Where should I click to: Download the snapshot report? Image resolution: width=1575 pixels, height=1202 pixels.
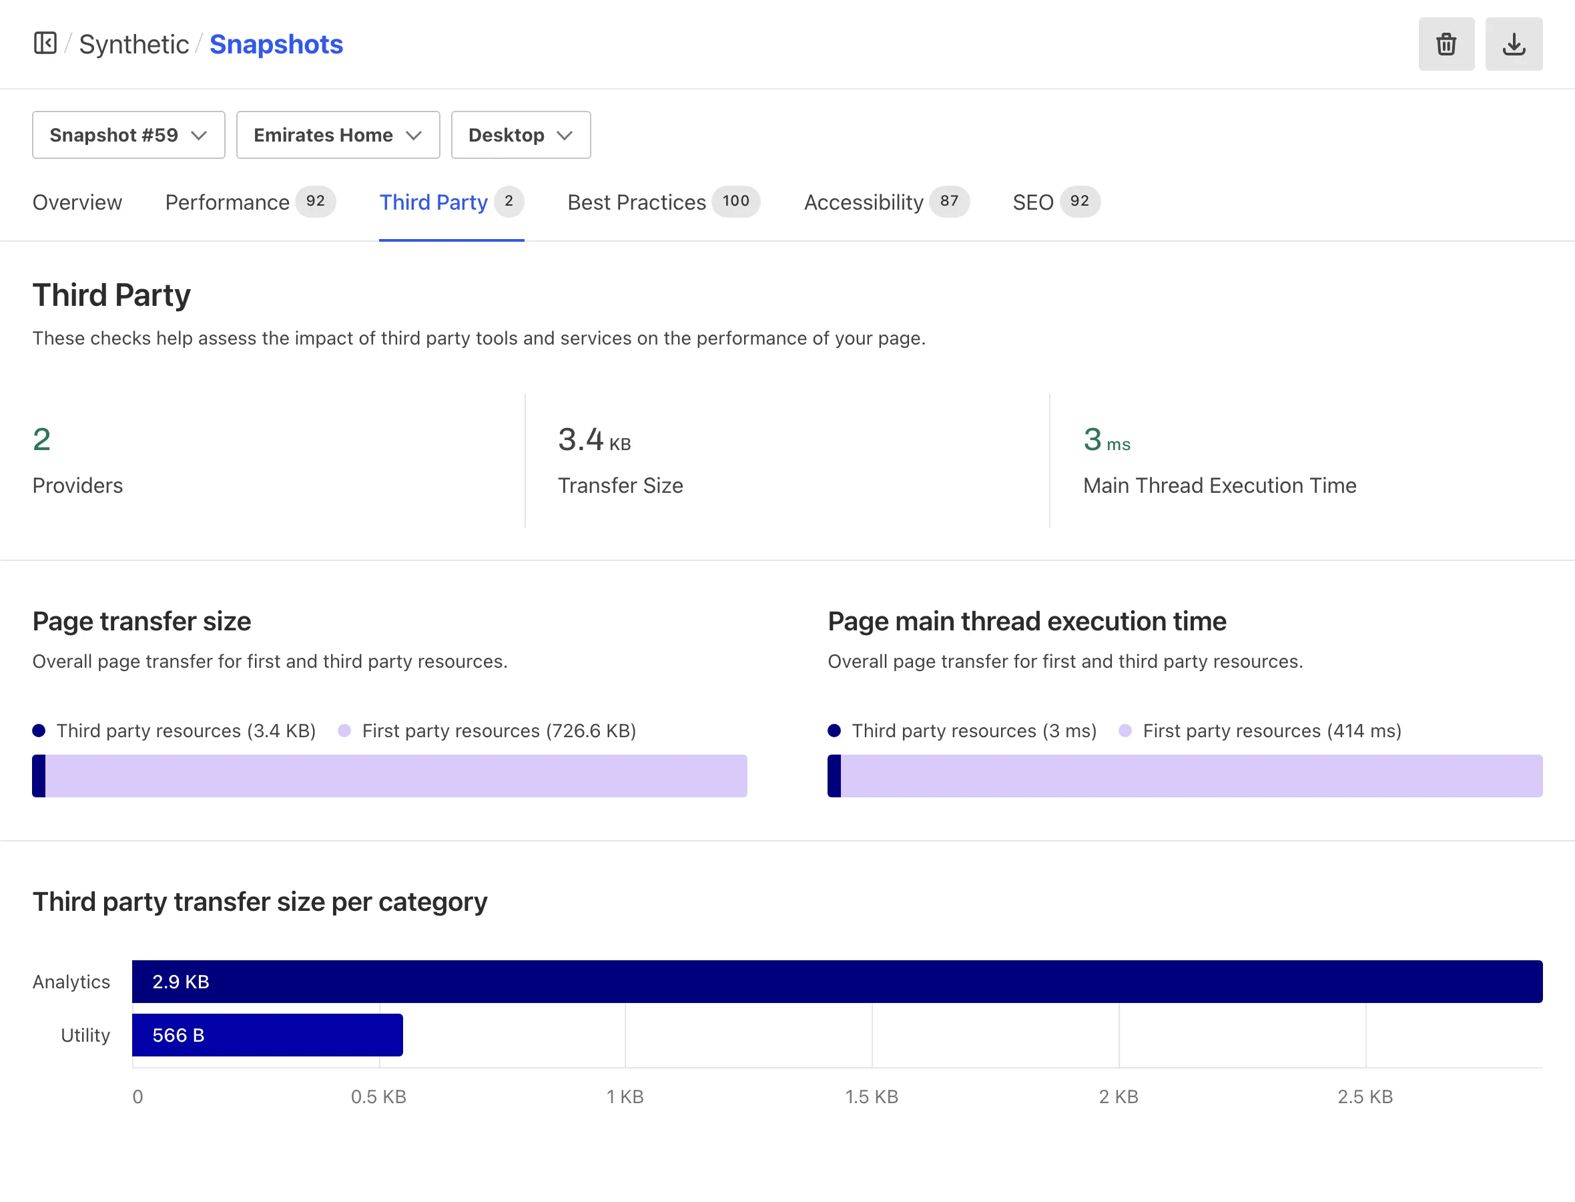pyautogui.click(x=1513, y=44)
